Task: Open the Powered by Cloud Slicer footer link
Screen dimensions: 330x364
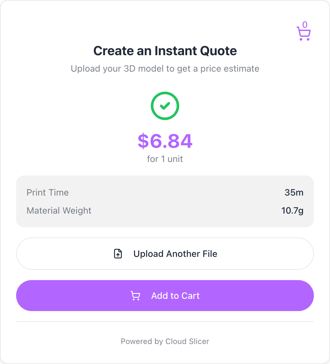Action: pos(165,341)
